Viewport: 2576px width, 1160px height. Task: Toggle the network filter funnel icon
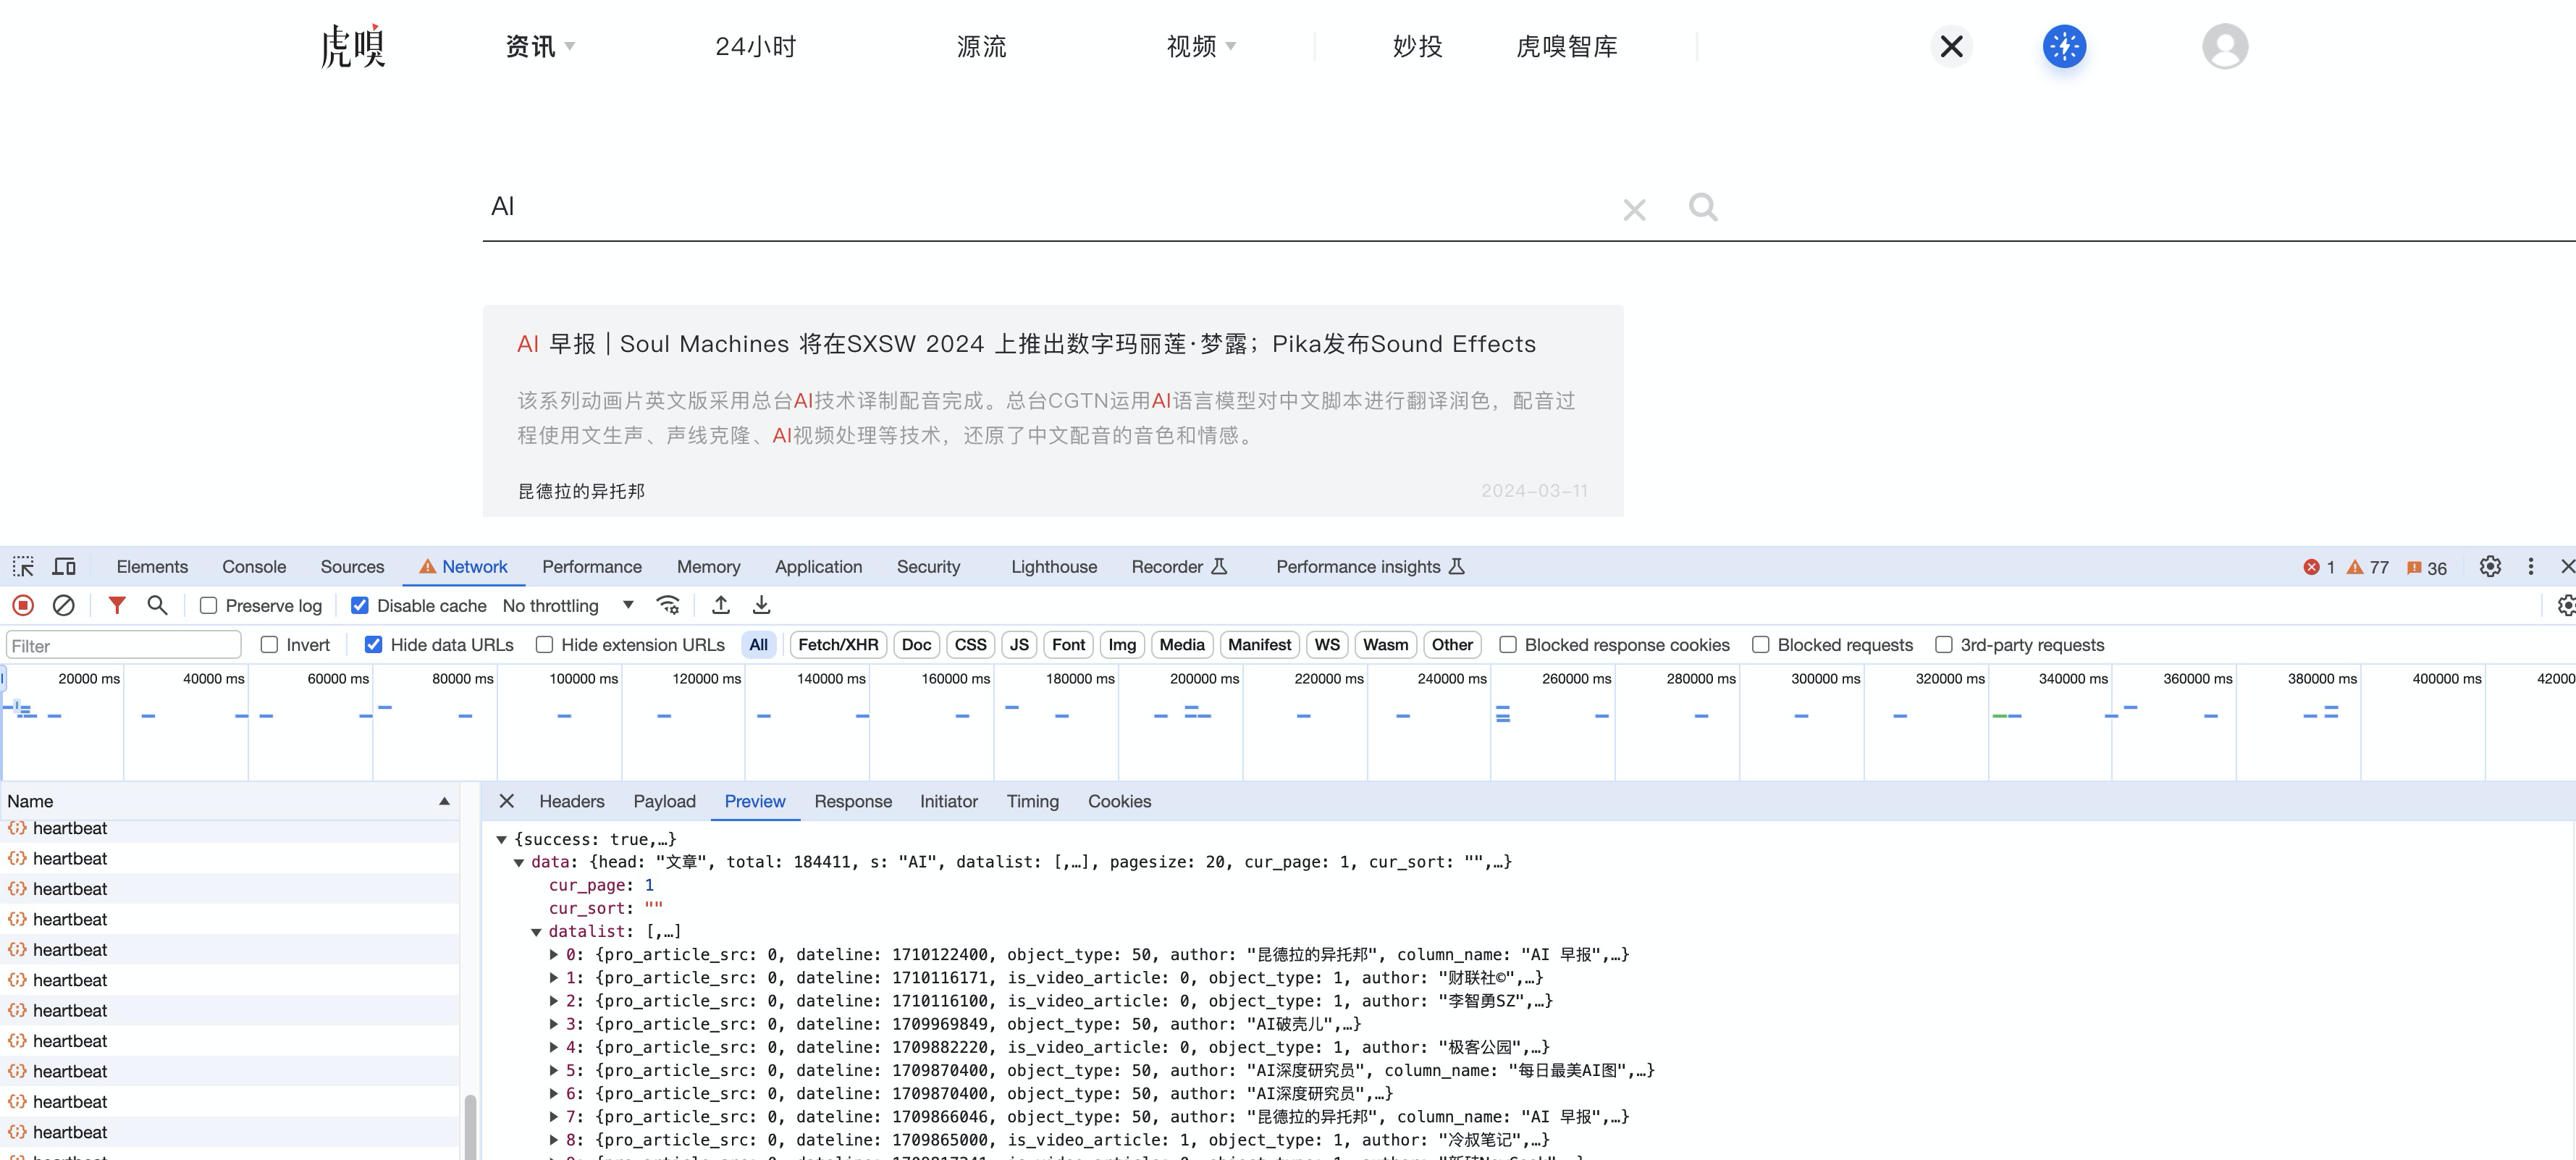coord(117,605)
